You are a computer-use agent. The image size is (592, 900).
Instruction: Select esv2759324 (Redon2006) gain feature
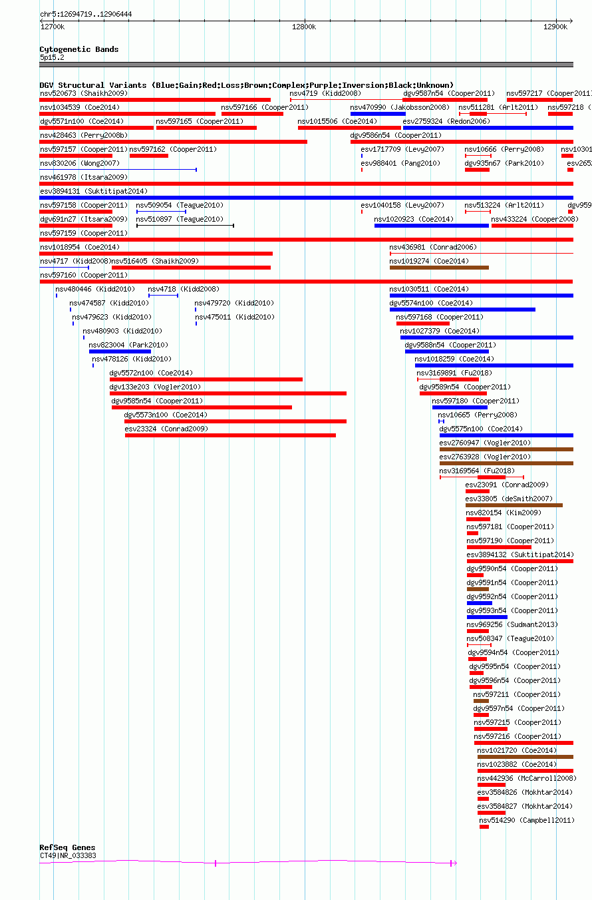488,128
